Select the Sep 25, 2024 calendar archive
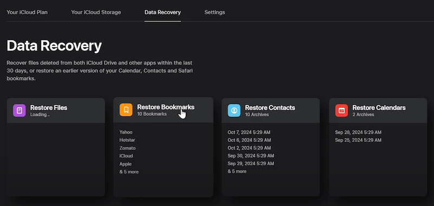Viewport: 434px width, 206px height. coord(358,140)
